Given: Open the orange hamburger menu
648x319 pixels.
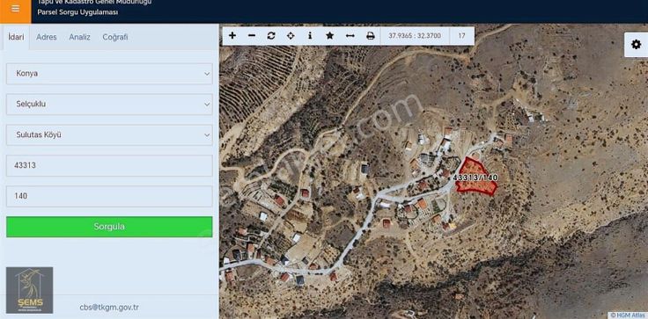Looking at the screenshot, I should coord(15,9).
